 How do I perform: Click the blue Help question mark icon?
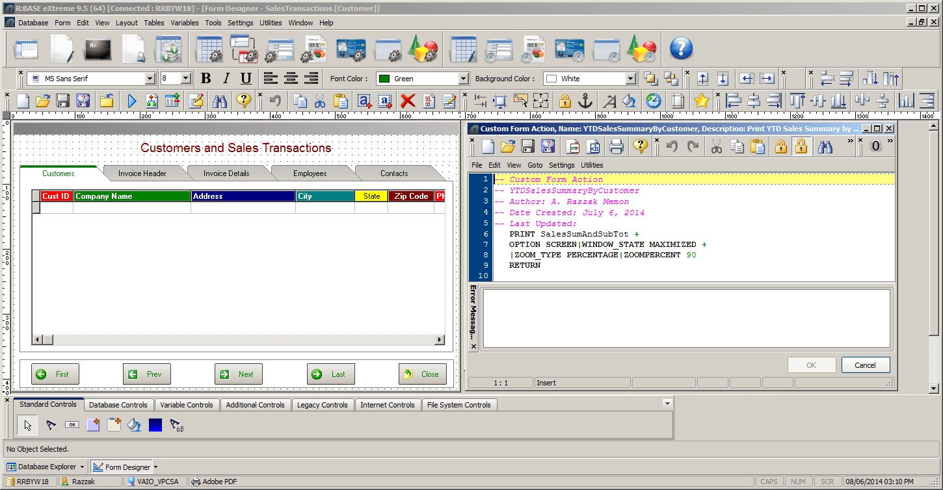coord(681,49)
